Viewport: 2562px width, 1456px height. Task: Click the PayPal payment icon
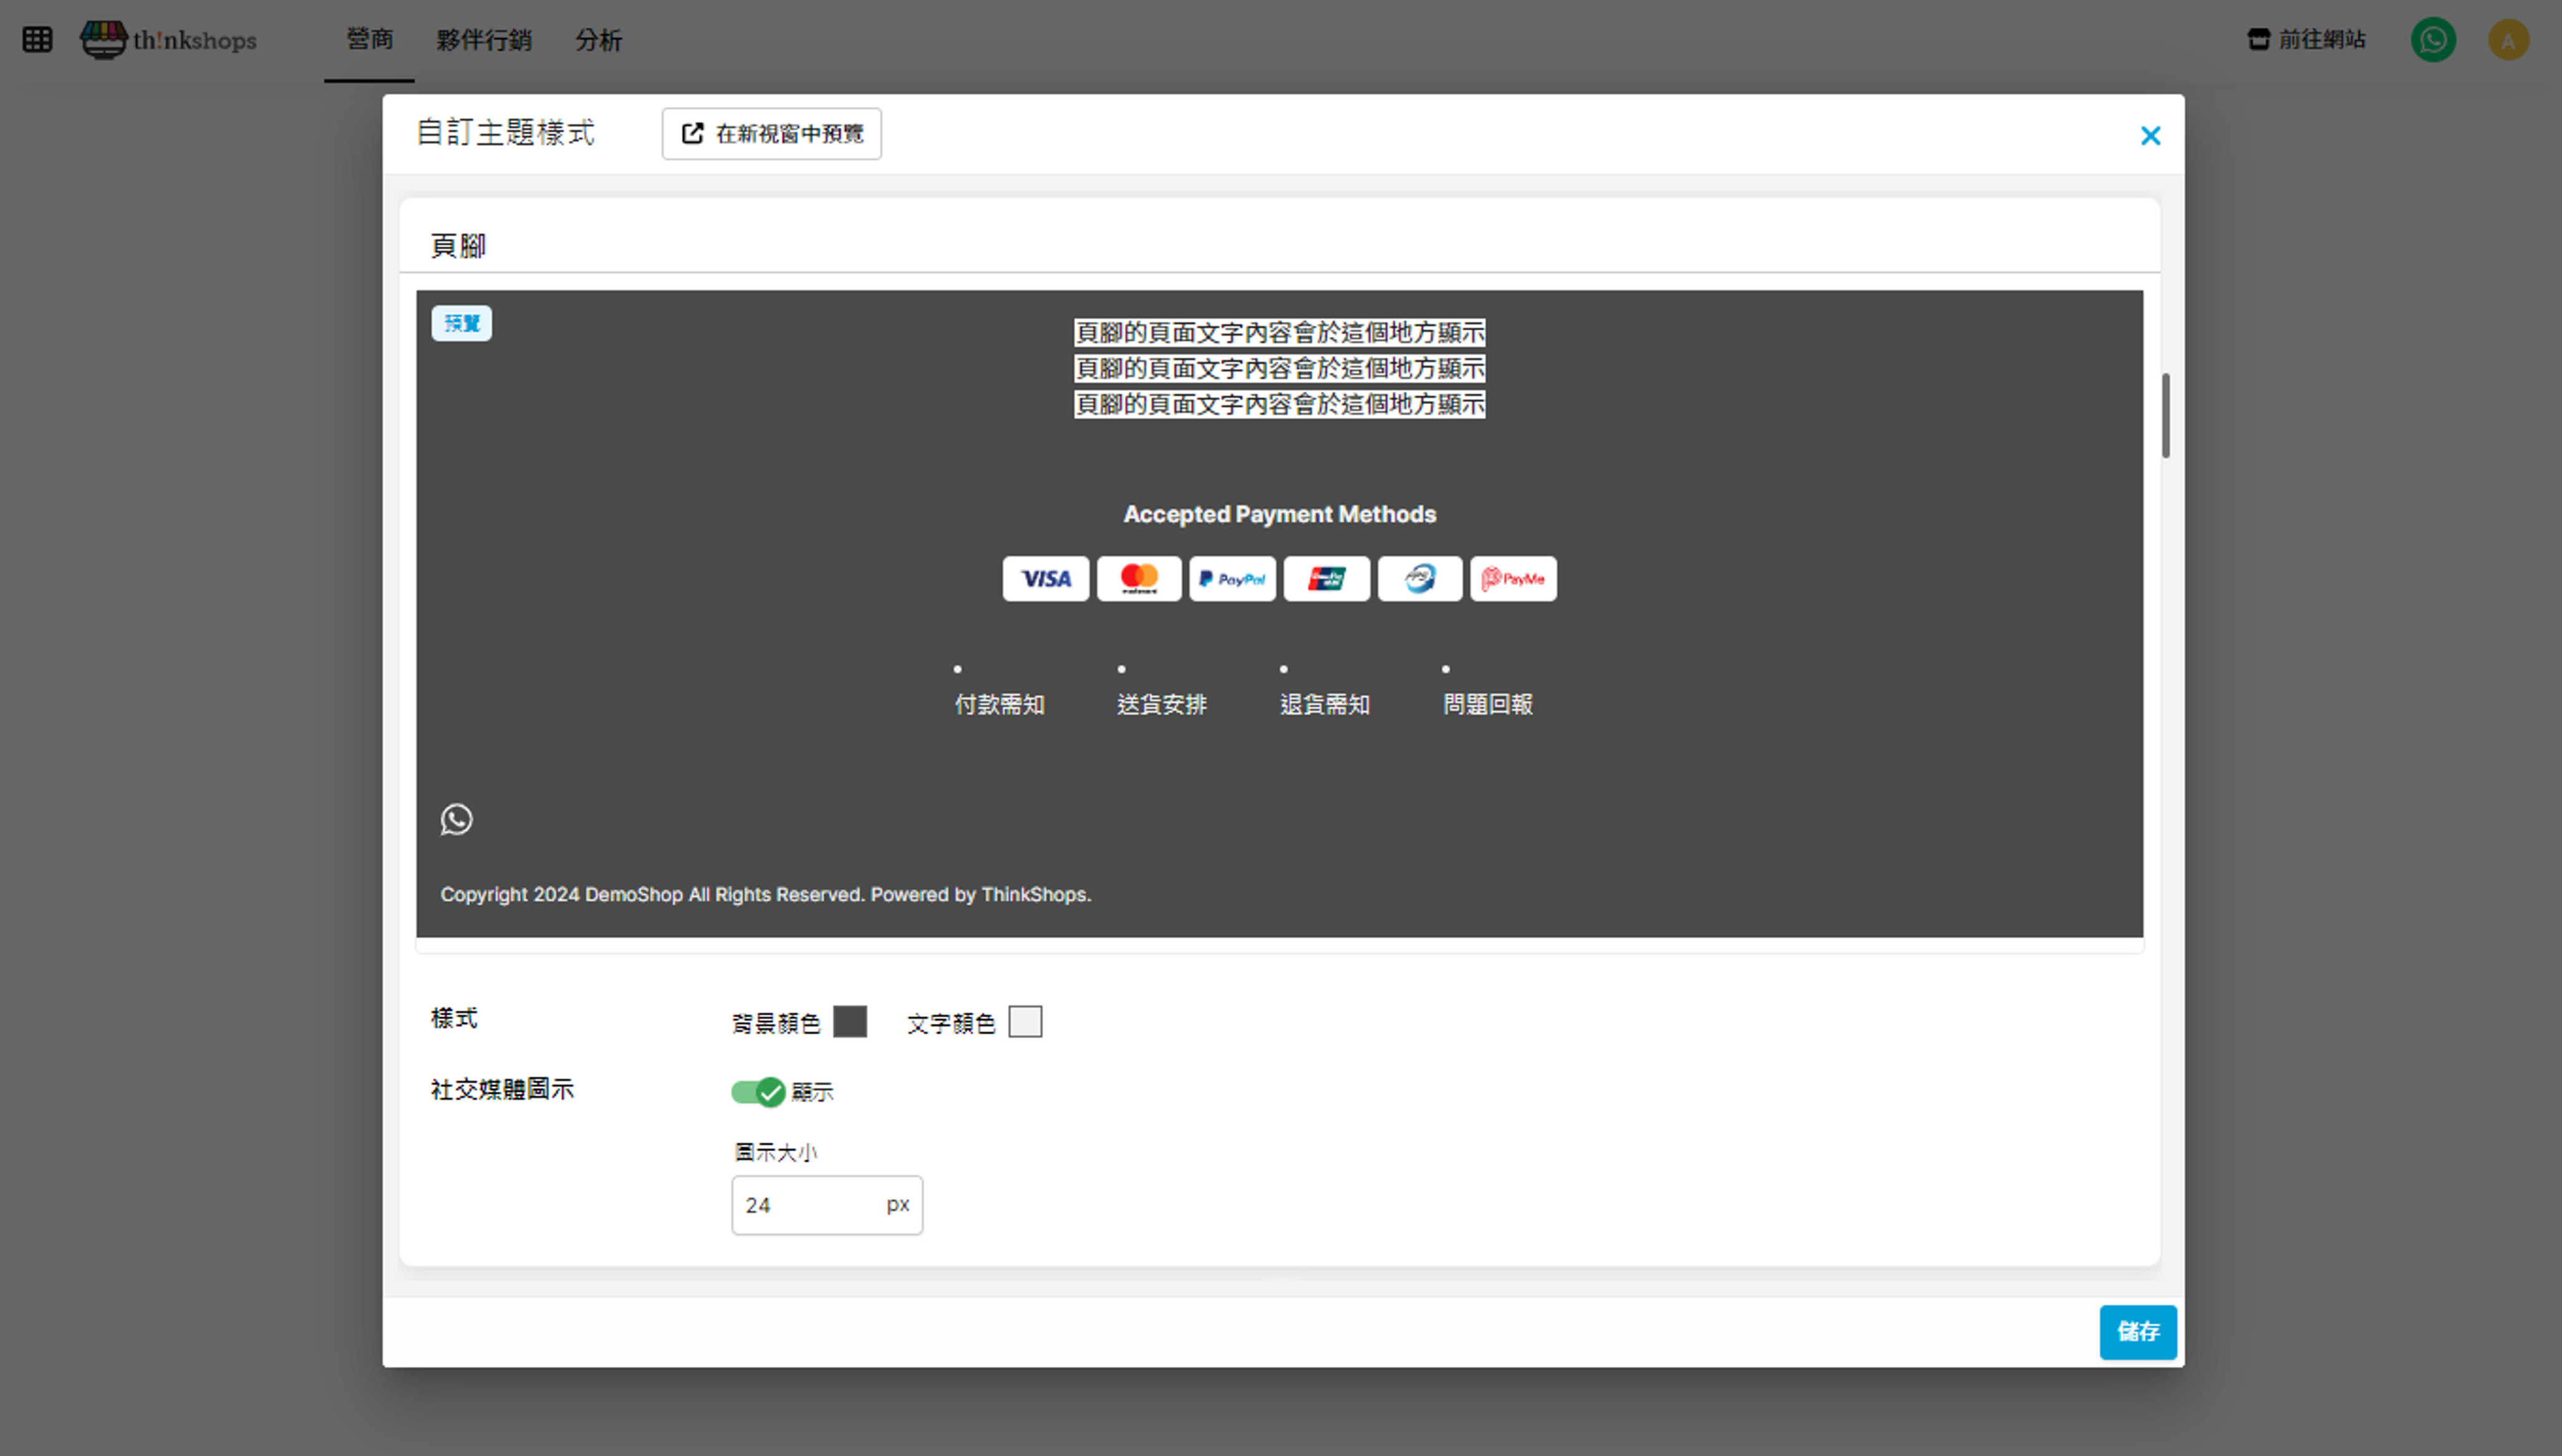tap(1232, 579)
